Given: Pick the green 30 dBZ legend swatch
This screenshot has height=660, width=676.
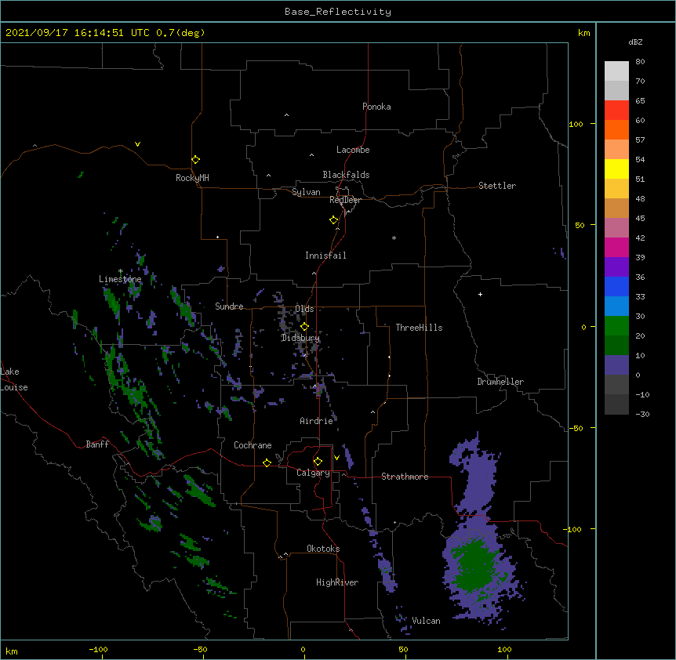Looking at the screenshot, I should click(x=616, y=326).
